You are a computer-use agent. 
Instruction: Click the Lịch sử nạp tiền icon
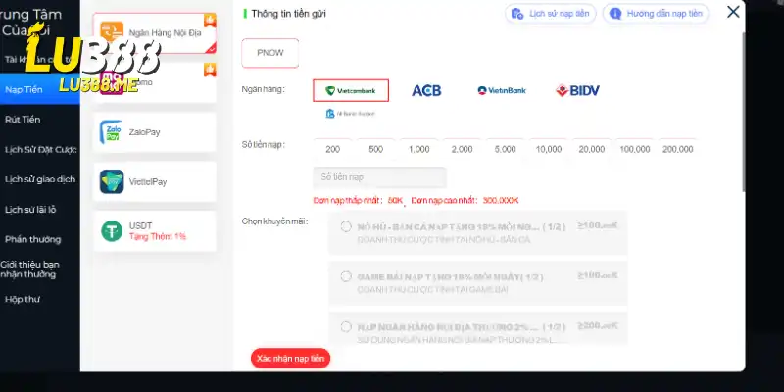point(517,14)
